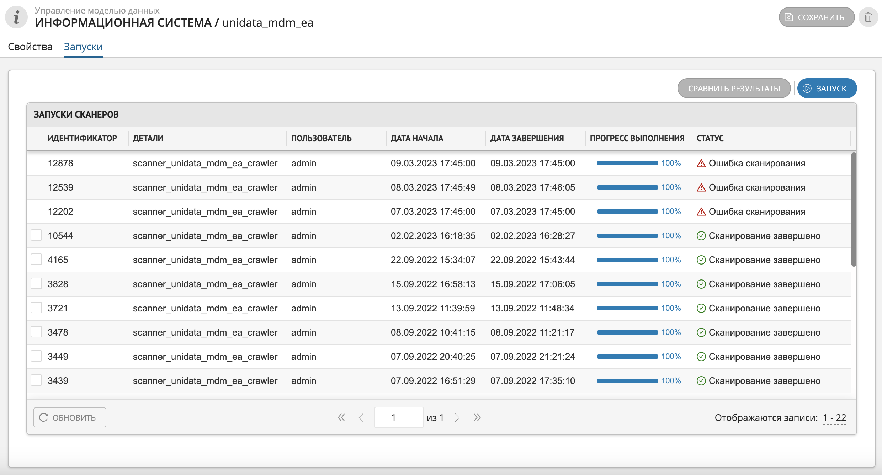Click end date 13.09.2022 11:48:34
This screenshot has width=882, height=475.
point(532,308)
